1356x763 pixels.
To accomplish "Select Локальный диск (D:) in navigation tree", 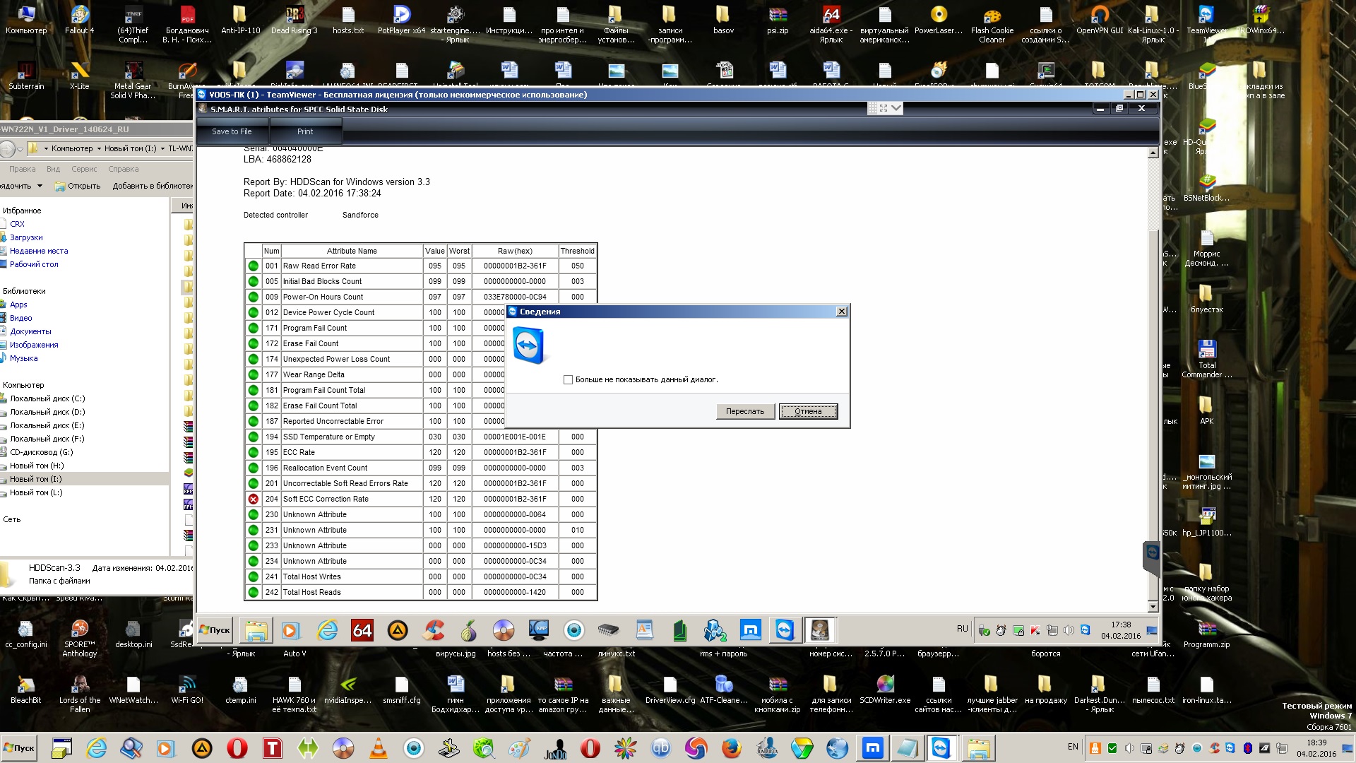I will [x=47, y=412].
